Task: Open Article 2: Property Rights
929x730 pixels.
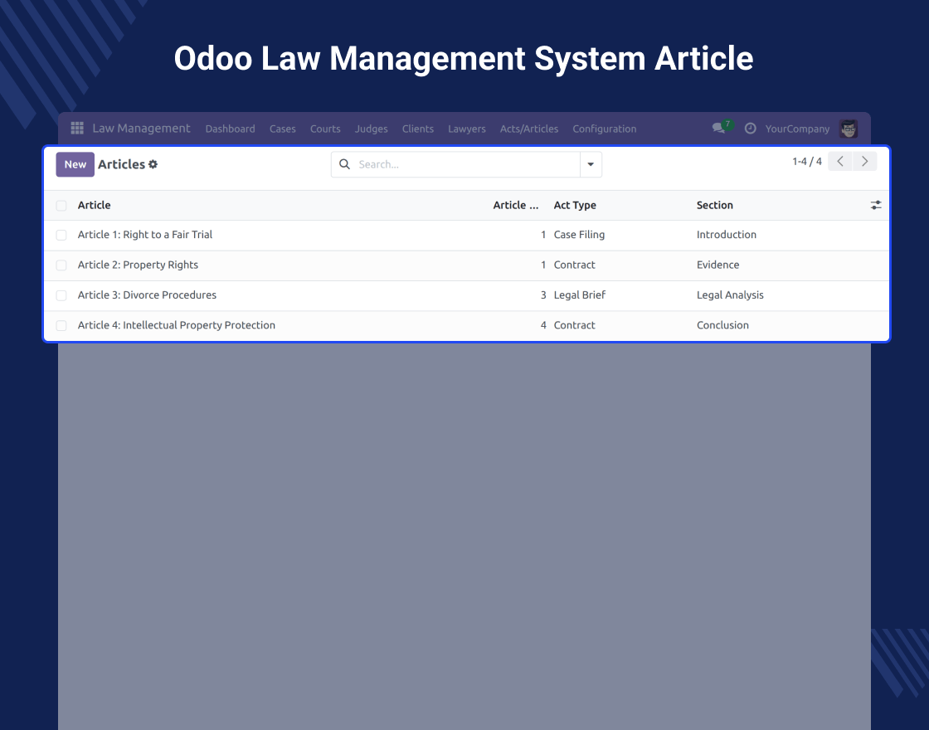Action: [138, 265]
